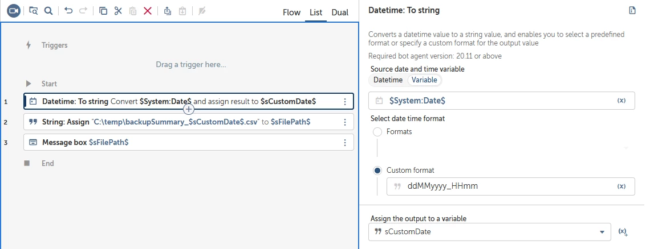
Task: Switch source to Datetime option
Action: click(x=388, y=80)
